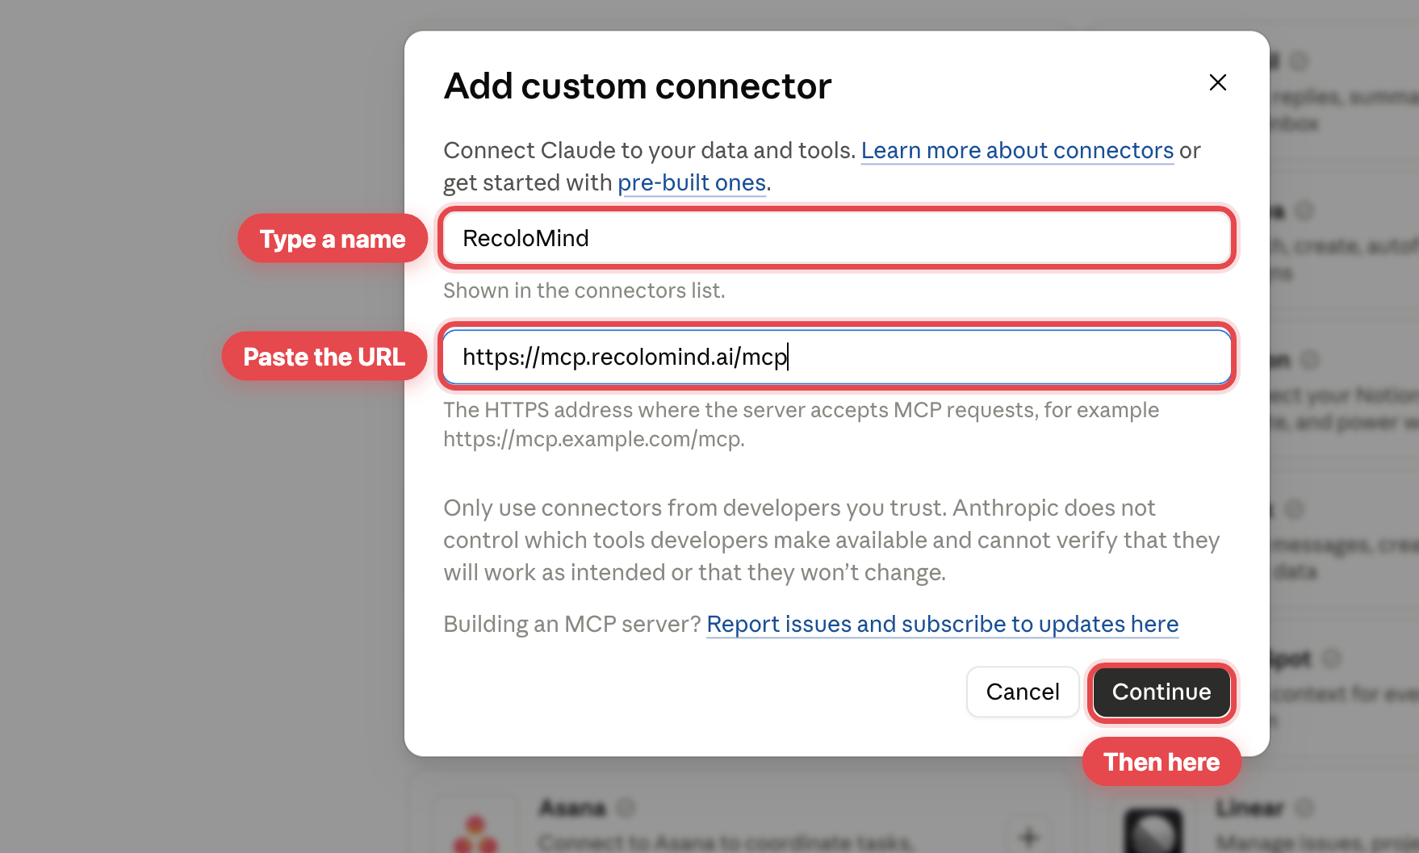Screen dimensions: 1419x853
Task: Focus the MCP server URL input field
Action: [x=836, y=357]
